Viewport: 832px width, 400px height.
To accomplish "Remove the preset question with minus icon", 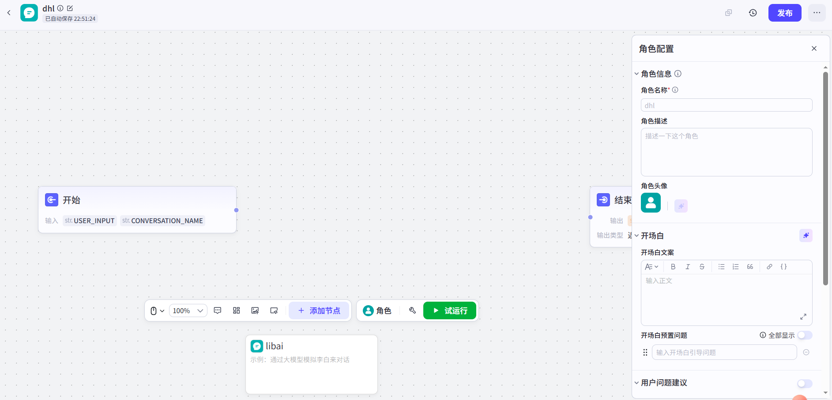I will [806, 352].
